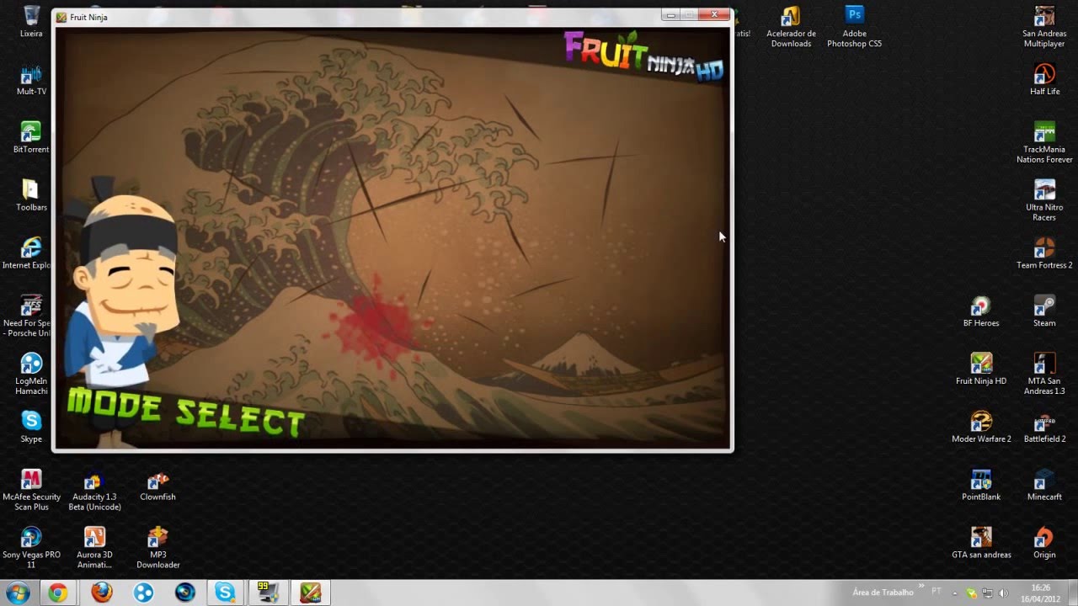
Task: Open Google Chrome from the taskbar
Action: (x=57, y=593)
